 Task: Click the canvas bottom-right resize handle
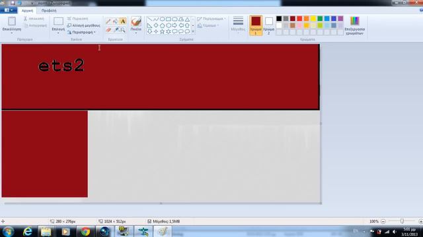(321, 203)
